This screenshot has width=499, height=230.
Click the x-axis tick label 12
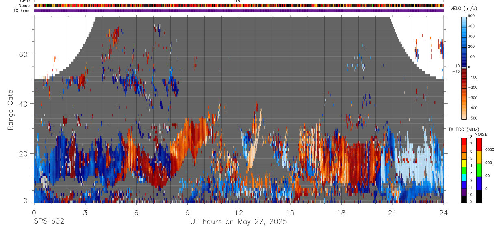(239, 213)
